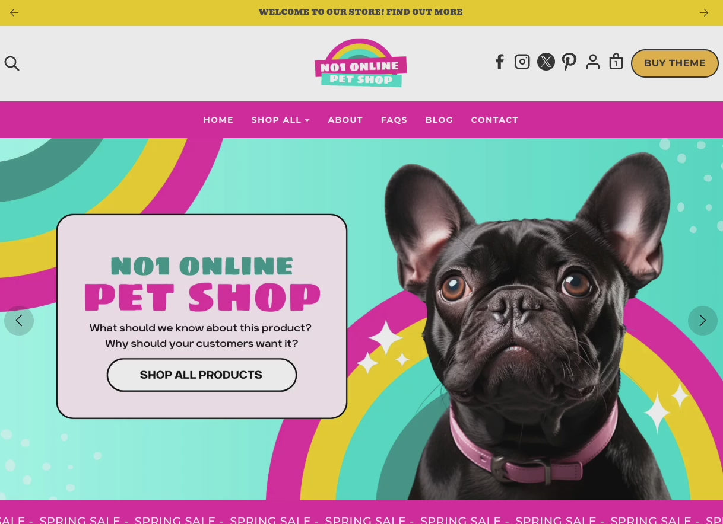Show the previous hero slide
The height and width of the screenshot is (524, 723).
(19, 321)
